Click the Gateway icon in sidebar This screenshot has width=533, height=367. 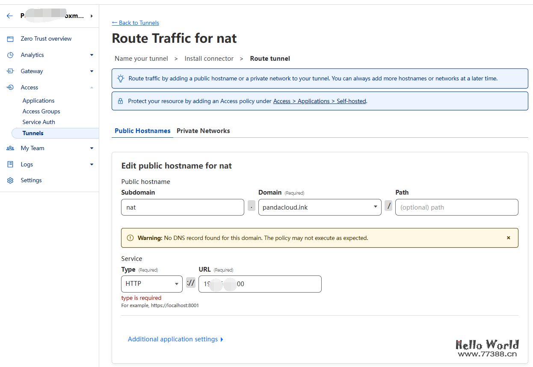10,71
